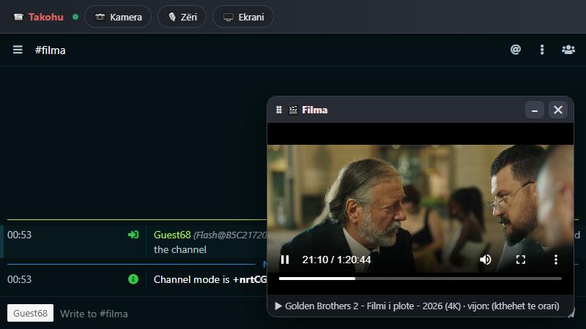This screenshot has width=586, height=329.
Task: Click Guest68 username in join message
Action: [x=172, y=235]
